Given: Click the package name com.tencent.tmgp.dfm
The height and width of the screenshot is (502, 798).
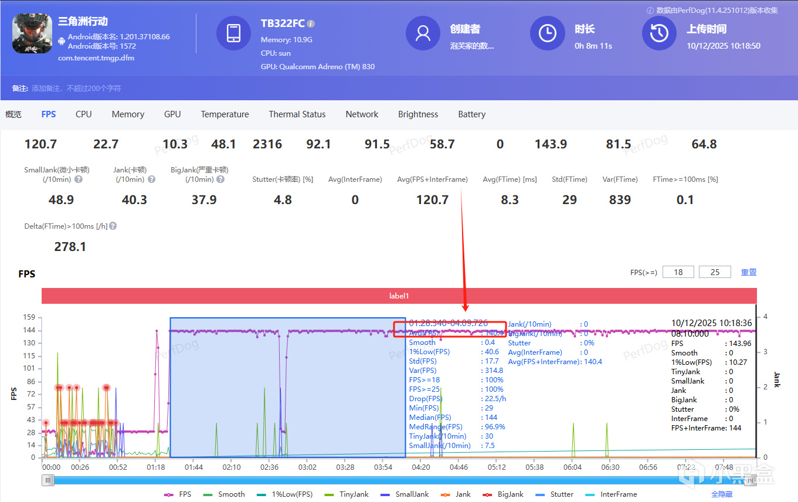Looking at the screenshot, I should click(96, 58).
